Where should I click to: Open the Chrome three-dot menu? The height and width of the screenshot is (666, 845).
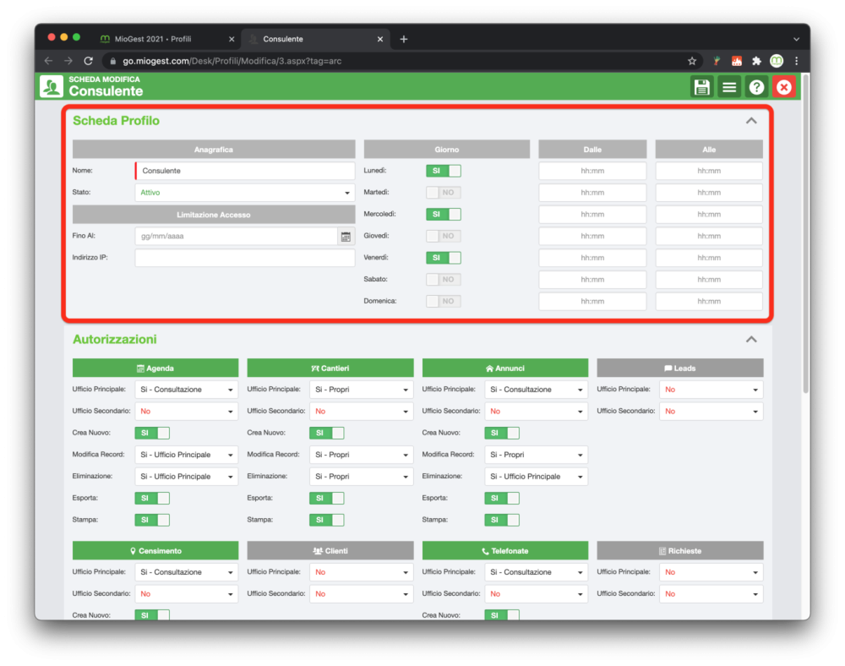tap(796, 61)
